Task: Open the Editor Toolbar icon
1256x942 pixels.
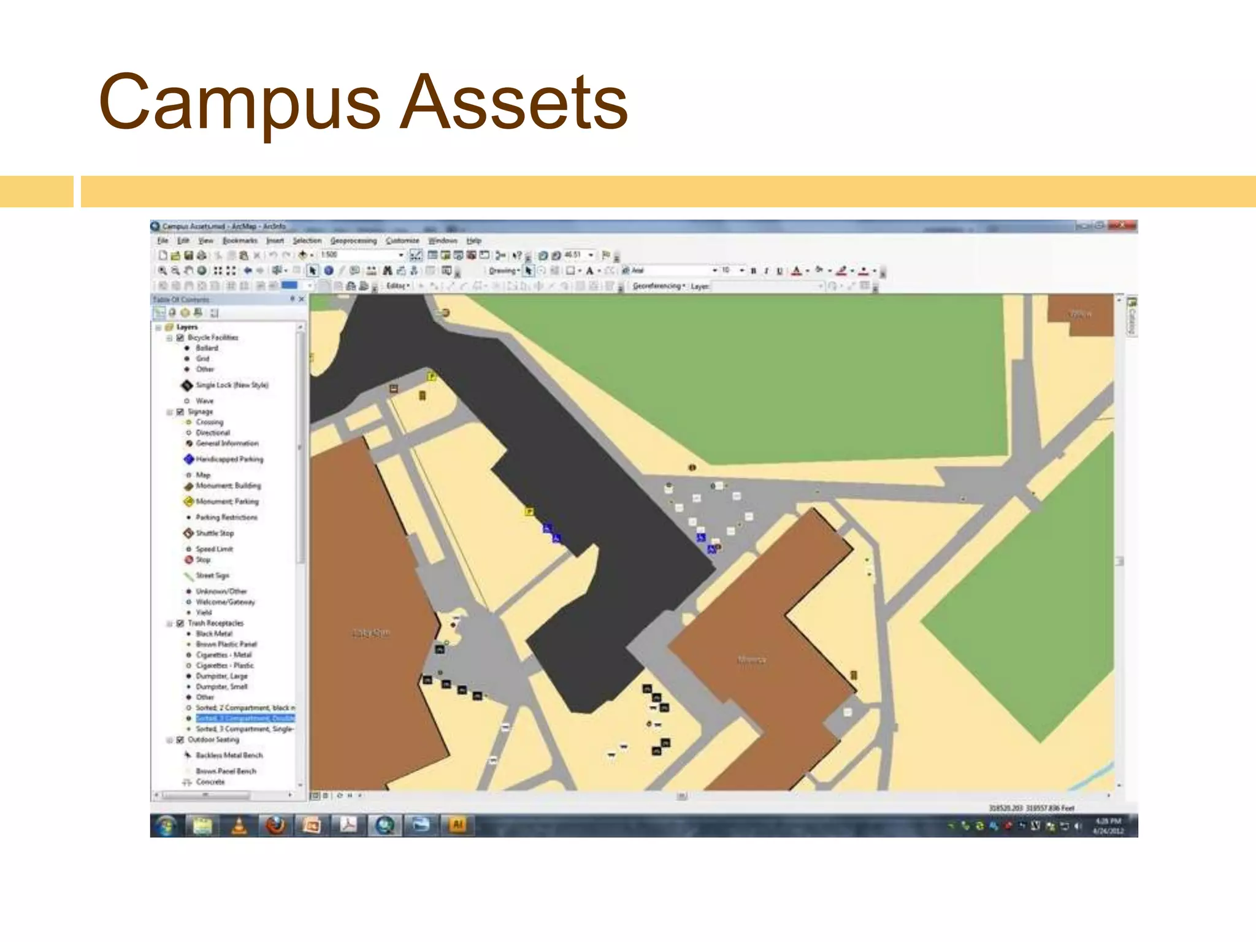Action: [x=416, y=255]
